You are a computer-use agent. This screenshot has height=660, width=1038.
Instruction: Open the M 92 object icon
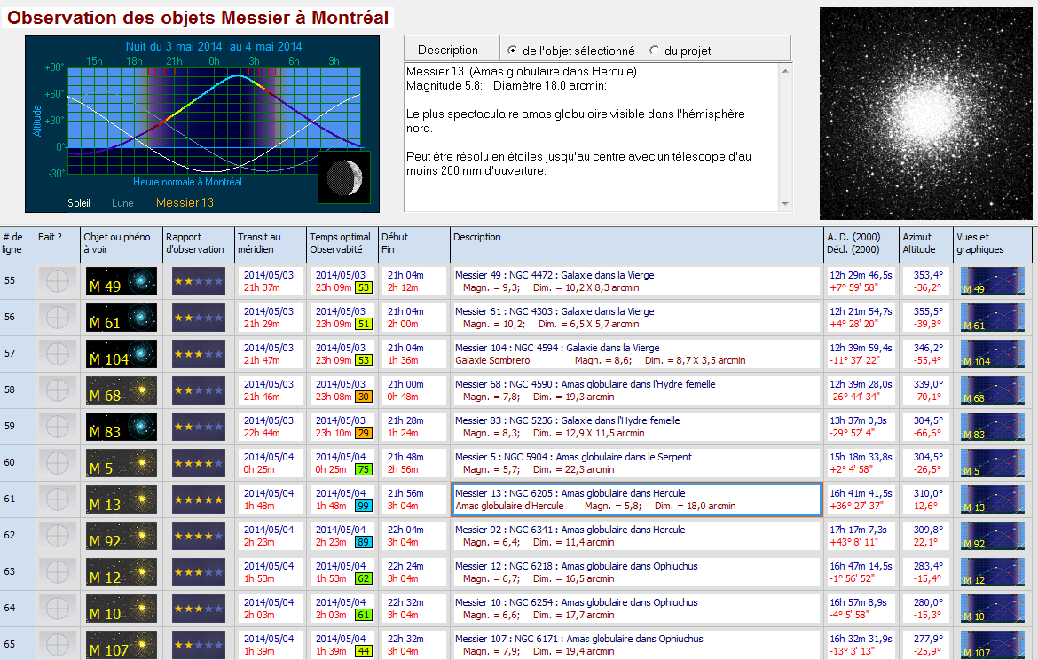tap(121, 537)
